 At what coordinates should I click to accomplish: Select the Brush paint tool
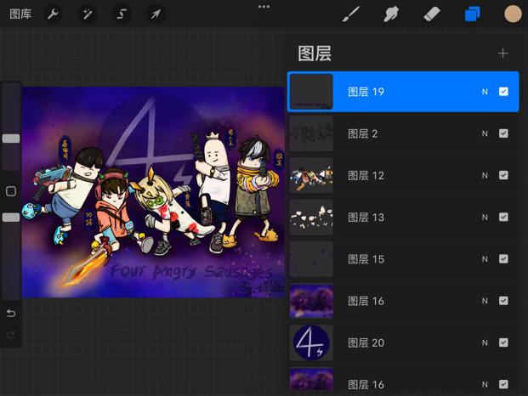click(x=351, y=14)
